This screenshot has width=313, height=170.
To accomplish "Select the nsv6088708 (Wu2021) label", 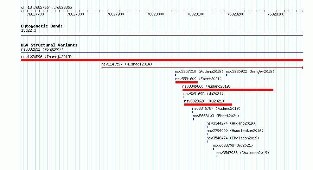I will pos(233,145).
